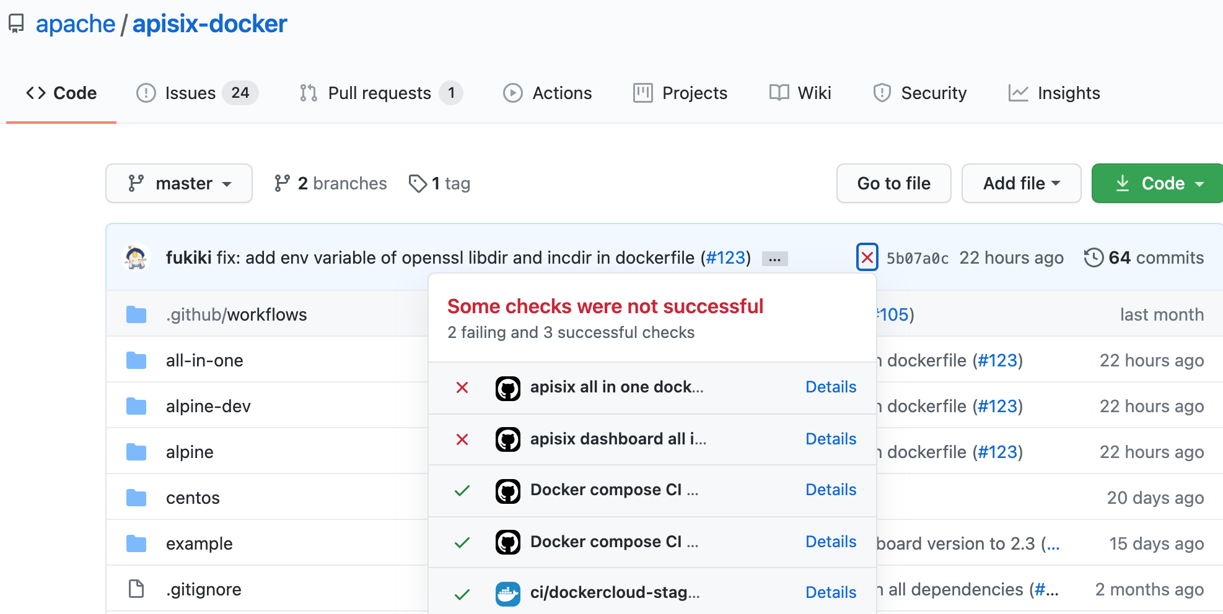This screenshot has width=1223, height=614.
Task: Open Details for apisix all in one dock check
Action: point(831,387)
